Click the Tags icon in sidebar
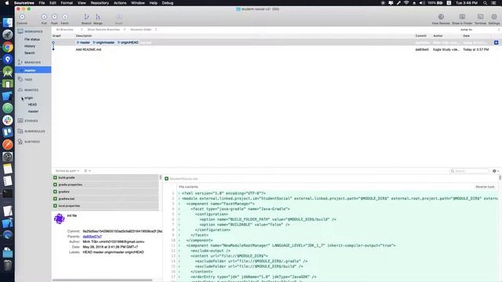The image size is (502, 282). point(20,79)
